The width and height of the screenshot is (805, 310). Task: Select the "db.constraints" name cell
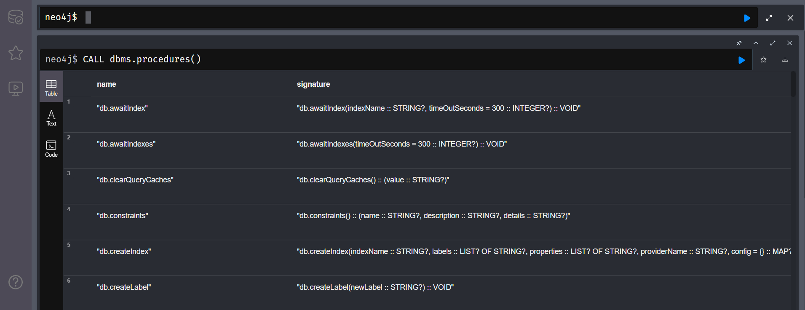point(123,216)
